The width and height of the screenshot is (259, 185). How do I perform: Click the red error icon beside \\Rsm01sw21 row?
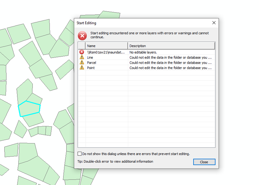click(82, 52)
